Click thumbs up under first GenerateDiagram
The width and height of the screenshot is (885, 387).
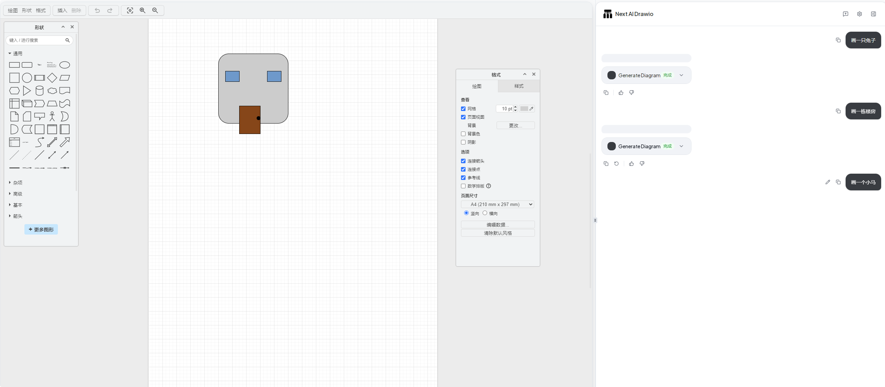click(x=621, y=93)
